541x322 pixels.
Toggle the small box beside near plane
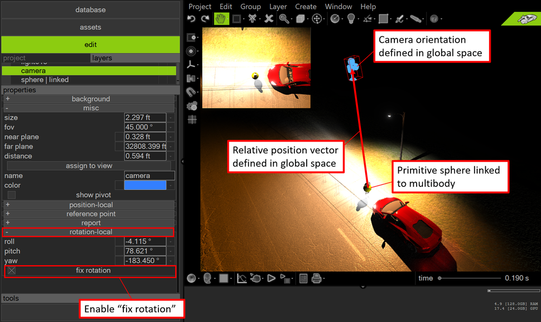(x=120, y=137)
